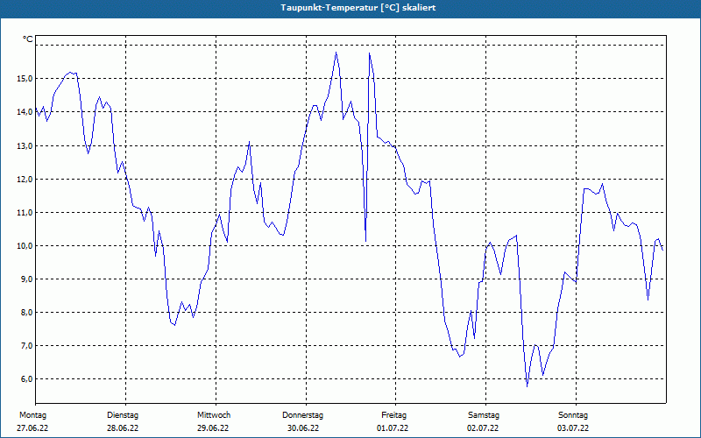The image size is (701, 438).
Task: Click the Dienstag day label
Action: [x=123, y=415]
